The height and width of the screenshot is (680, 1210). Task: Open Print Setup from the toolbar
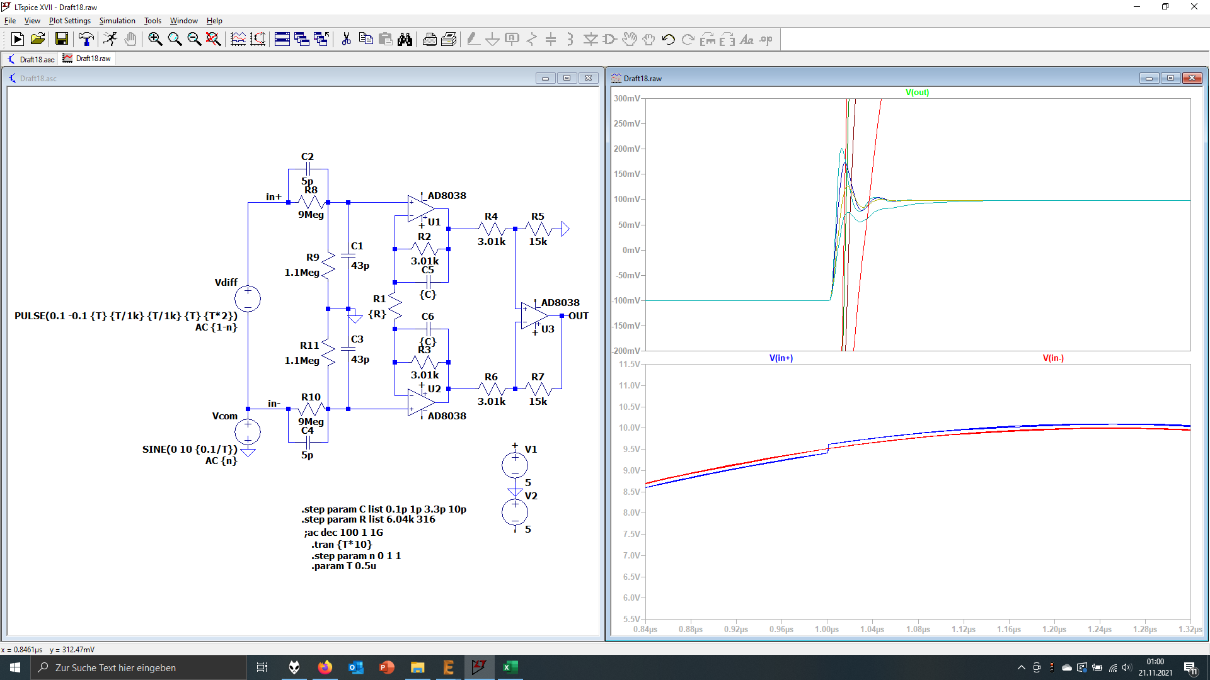tap(449, 39)
